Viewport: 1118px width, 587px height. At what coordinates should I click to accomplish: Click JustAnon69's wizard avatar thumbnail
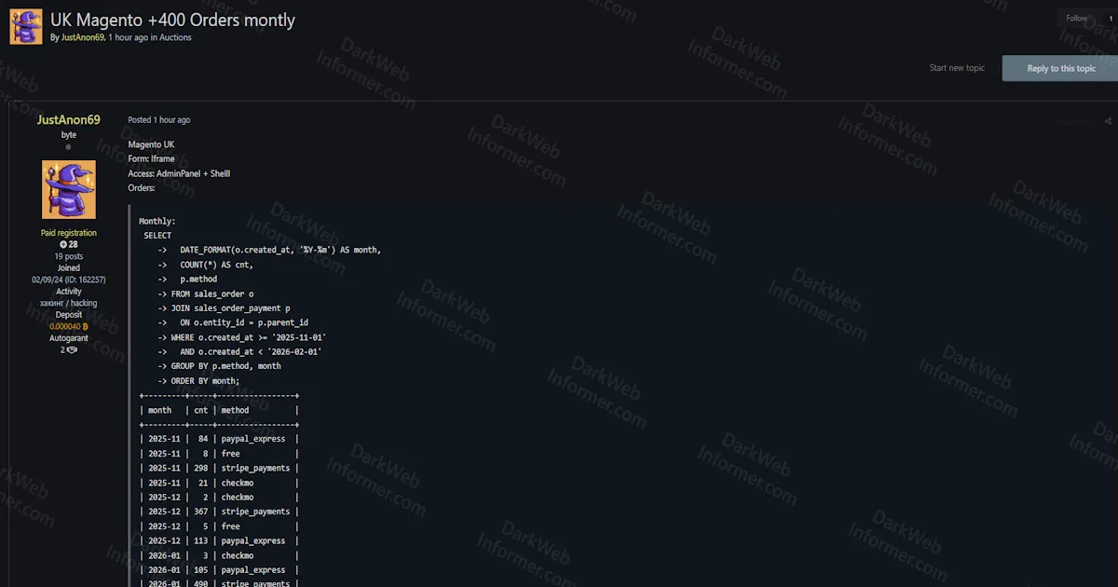68,188
